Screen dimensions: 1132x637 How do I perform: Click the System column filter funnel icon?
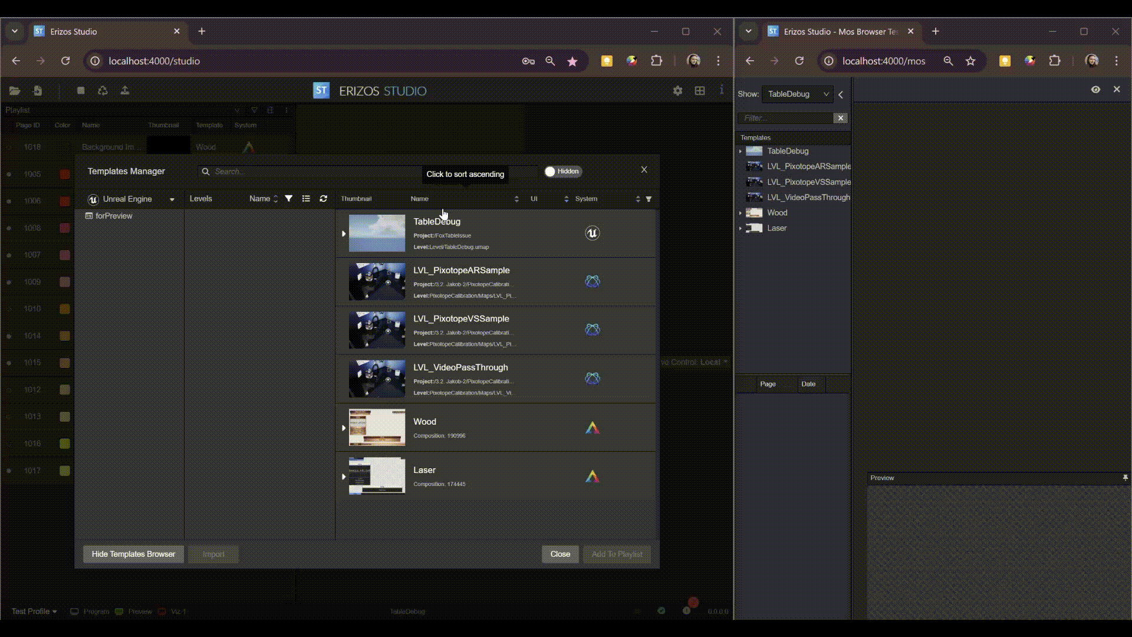649,199
